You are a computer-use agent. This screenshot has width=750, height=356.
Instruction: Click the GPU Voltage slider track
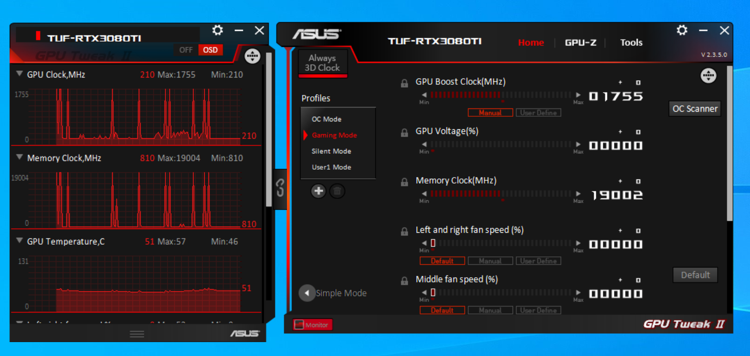coord(501,144)
